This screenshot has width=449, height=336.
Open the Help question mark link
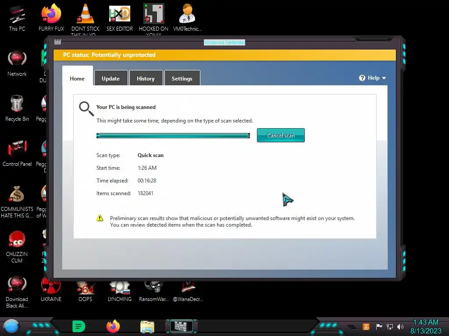(362, 78)
